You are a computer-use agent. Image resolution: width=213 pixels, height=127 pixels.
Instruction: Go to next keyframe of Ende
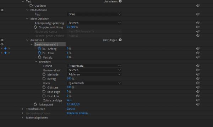[x=9, y=53]
